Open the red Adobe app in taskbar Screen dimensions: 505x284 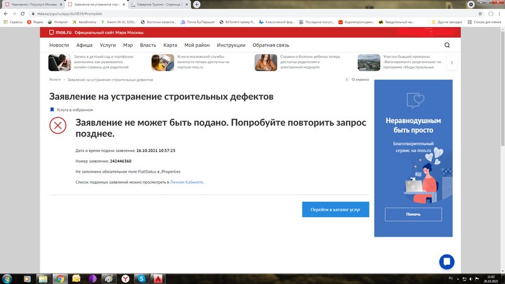click(158, 278)
